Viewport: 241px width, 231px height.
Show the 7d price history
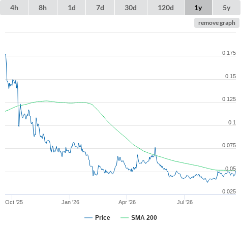100,8
